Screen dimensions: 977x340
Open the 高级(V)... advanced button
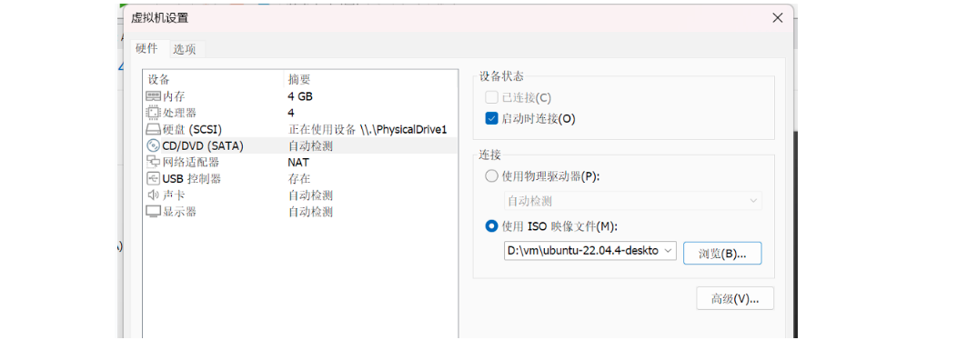735,298
